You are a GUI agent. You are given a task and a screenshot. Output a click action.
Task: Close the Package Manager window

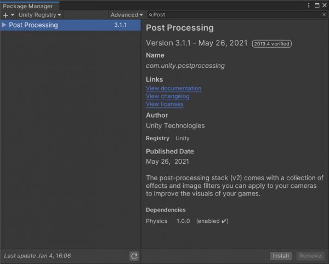(x=324, y=5)
